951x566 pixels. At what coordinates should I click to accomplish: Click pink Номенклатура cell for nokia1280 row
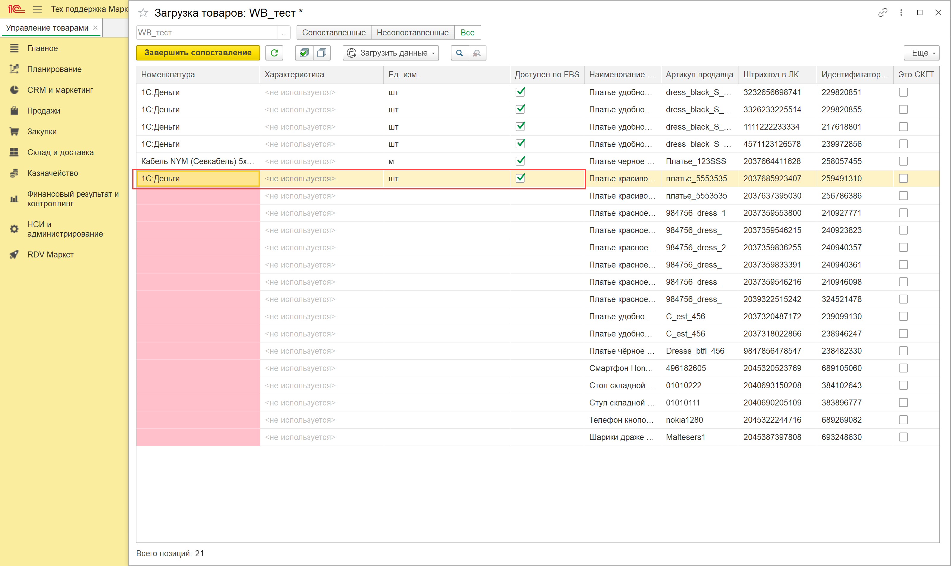pos(198,420)
